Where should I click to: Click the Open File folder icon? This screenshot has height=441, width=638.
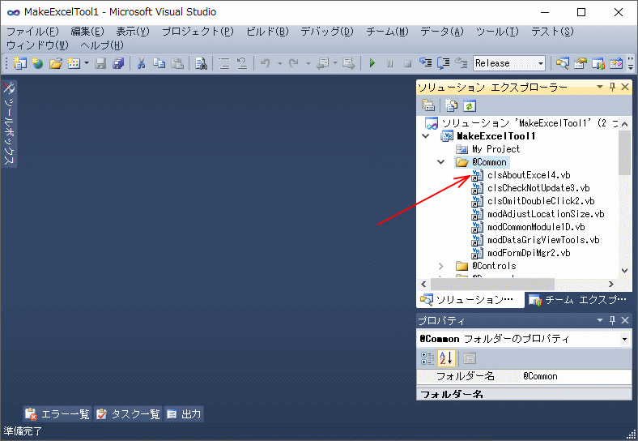click(56, 63)
